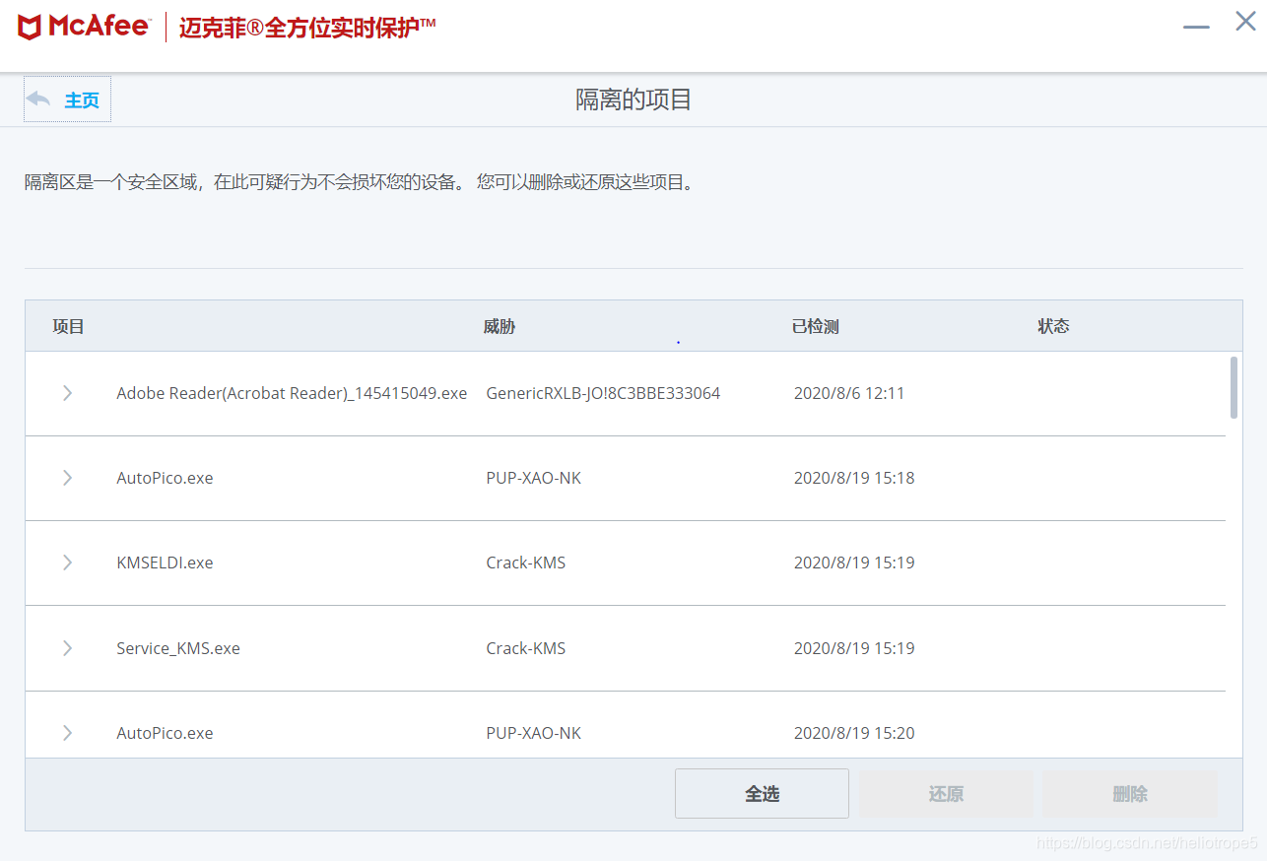Click the quarantine list vertical scrollbar thumb
1267x861 pixels.
pos(1234,387)
